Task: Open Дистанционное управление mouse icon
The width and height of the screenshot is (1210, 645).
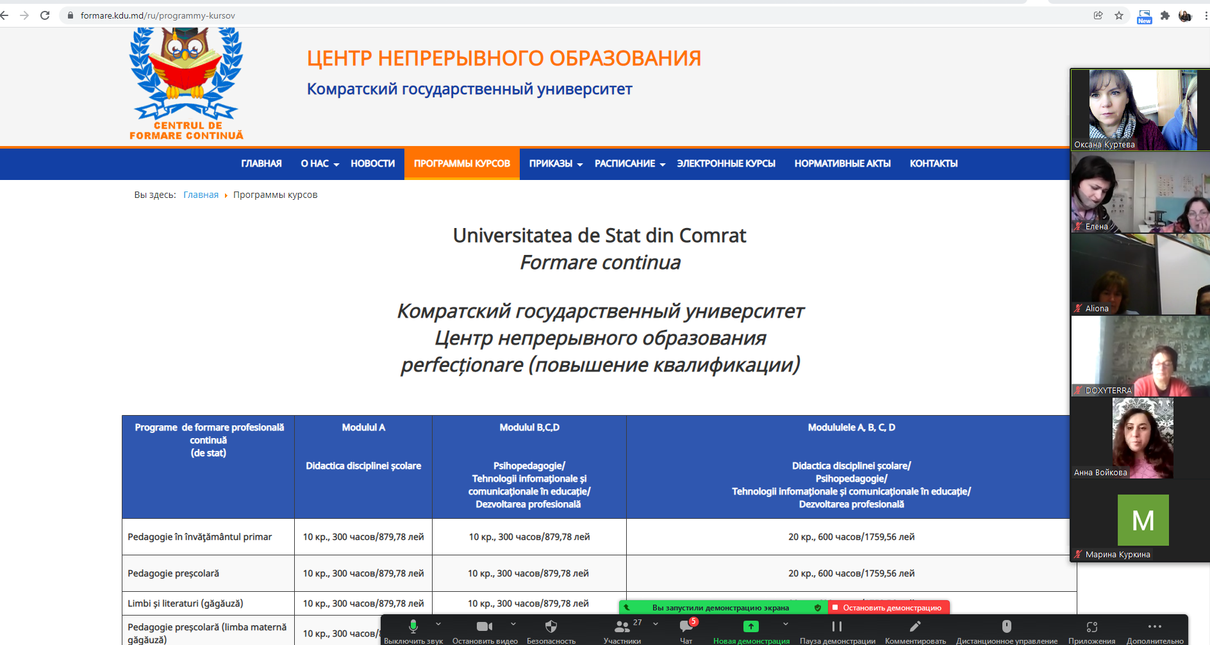Action: tap(1006, 628)
